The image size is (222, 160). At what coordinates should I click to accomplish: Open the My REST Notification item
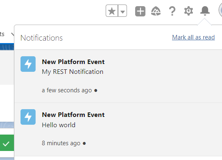118,76
